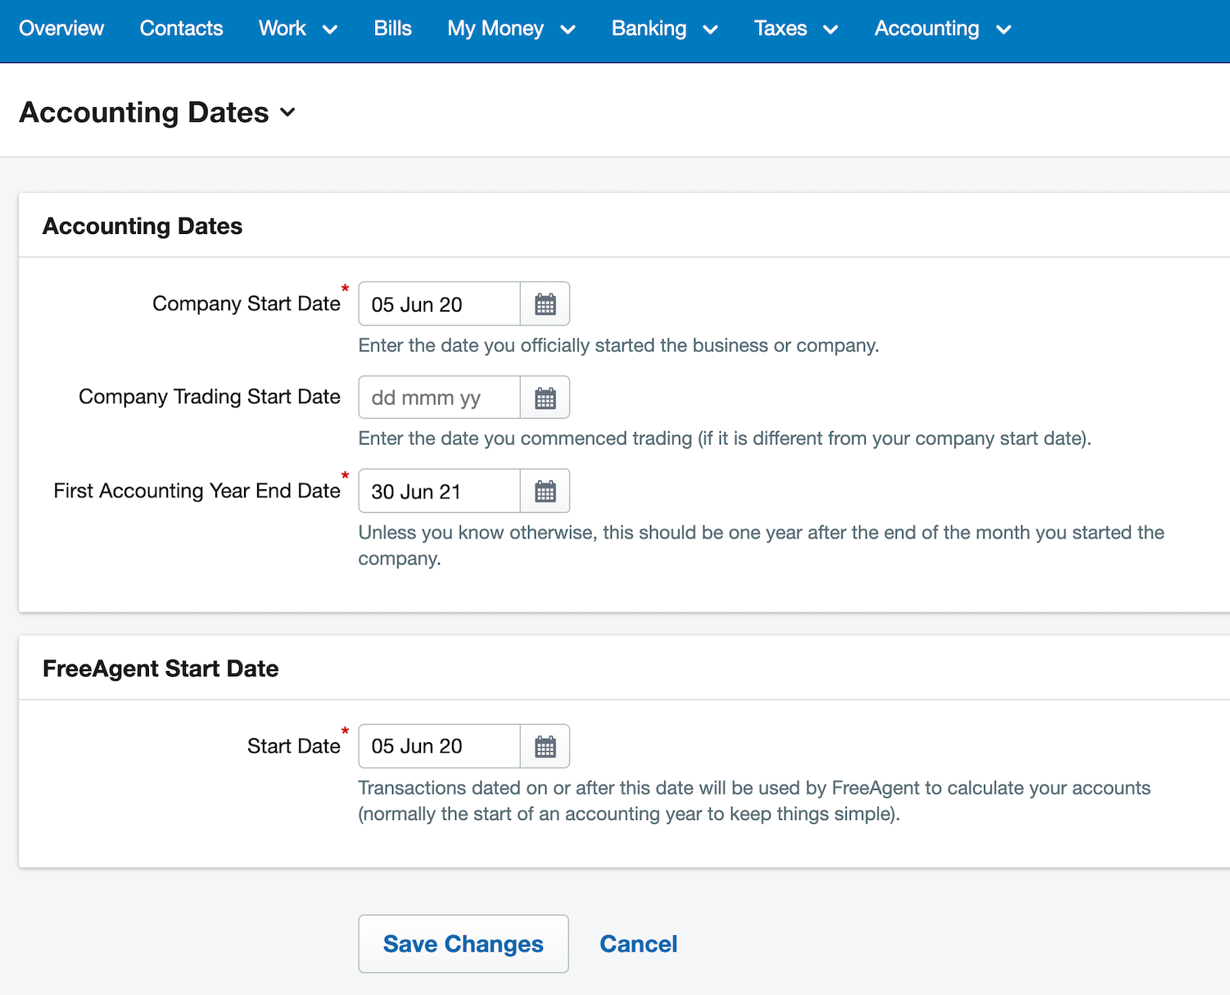Open the Contacts page
This screenshot has width=1230, height=995.
point(181,29)
